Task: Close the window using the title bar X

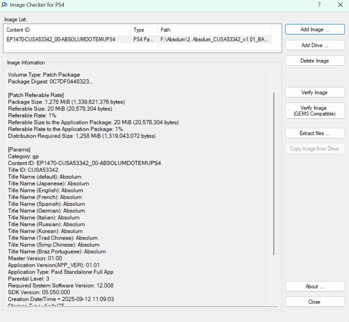Action: [x=340, y=5]
